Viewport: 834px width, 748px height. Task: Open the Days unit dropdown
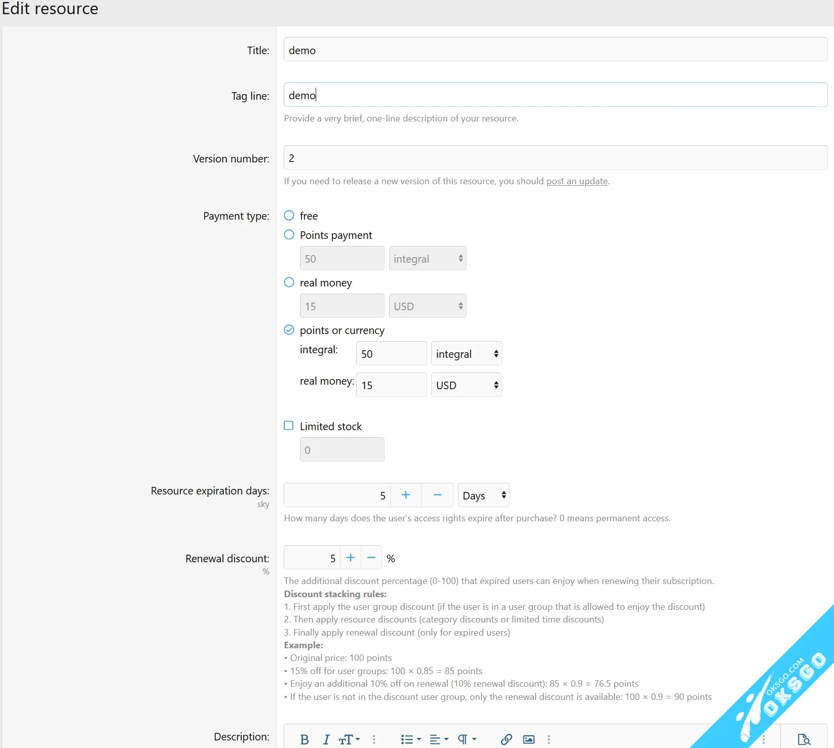pos(483,495)
